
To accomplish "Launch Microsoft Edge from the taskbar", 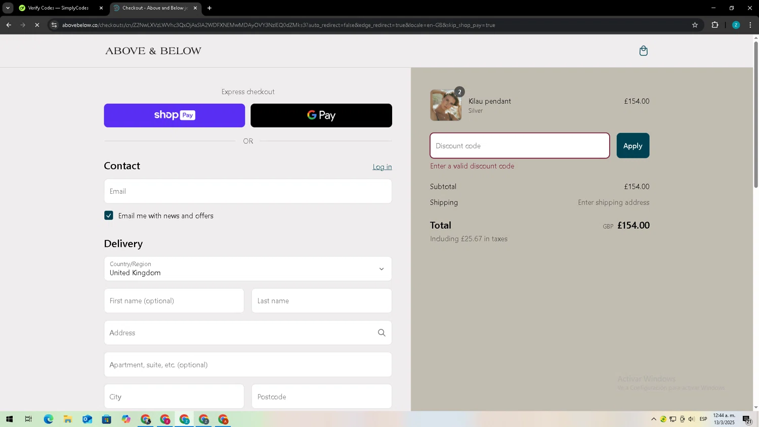I will pyautogui.click(x=48, y=419).
